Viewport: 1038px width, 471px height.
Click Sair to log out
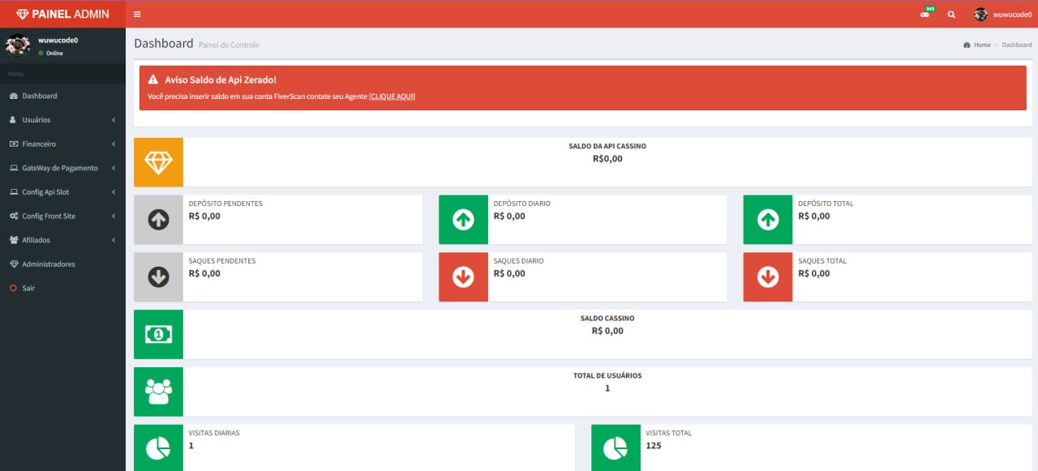[28, 289]
